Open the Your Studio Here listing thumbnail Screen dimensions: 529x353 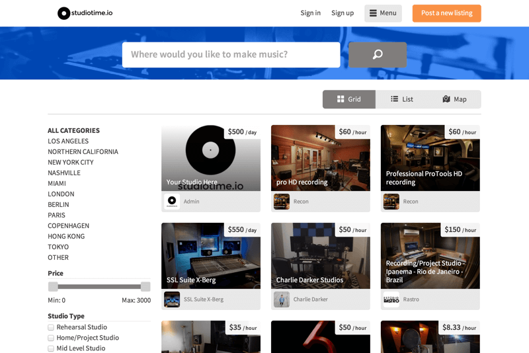coord(211,158)
